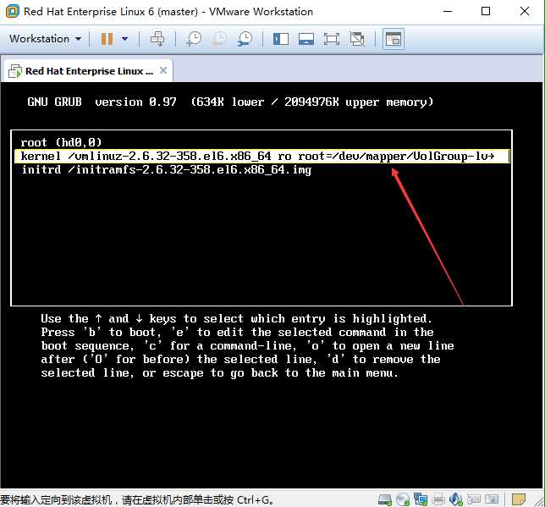Click the greyed-out revert to snapshot icon
The height and width of the screenshot is (507, 545).
[219, 39]
